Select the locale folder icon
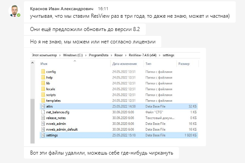 tap(43, 89)
